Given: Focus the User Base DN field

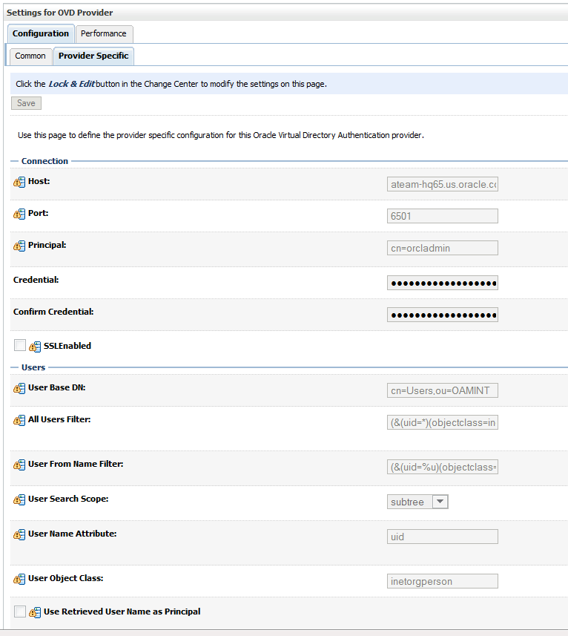Looking at the screenshot, I should (x=443, y=390).
